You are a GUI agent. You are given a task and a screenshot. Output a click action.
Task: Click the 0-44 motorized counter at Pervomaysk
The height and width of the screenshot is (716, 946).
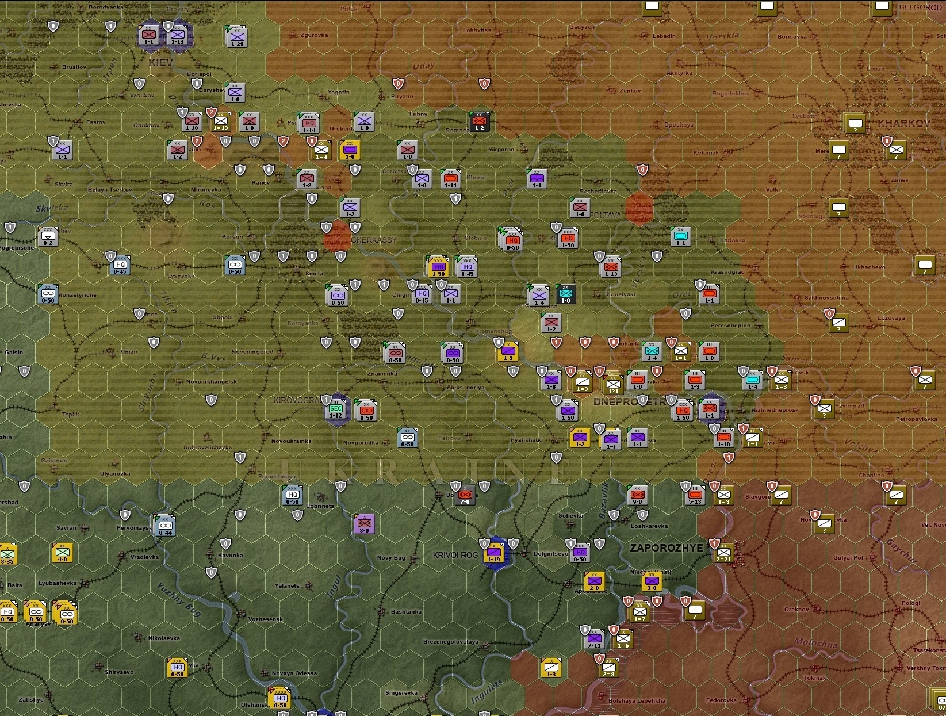pyautogui.click(x=165, y=526)
